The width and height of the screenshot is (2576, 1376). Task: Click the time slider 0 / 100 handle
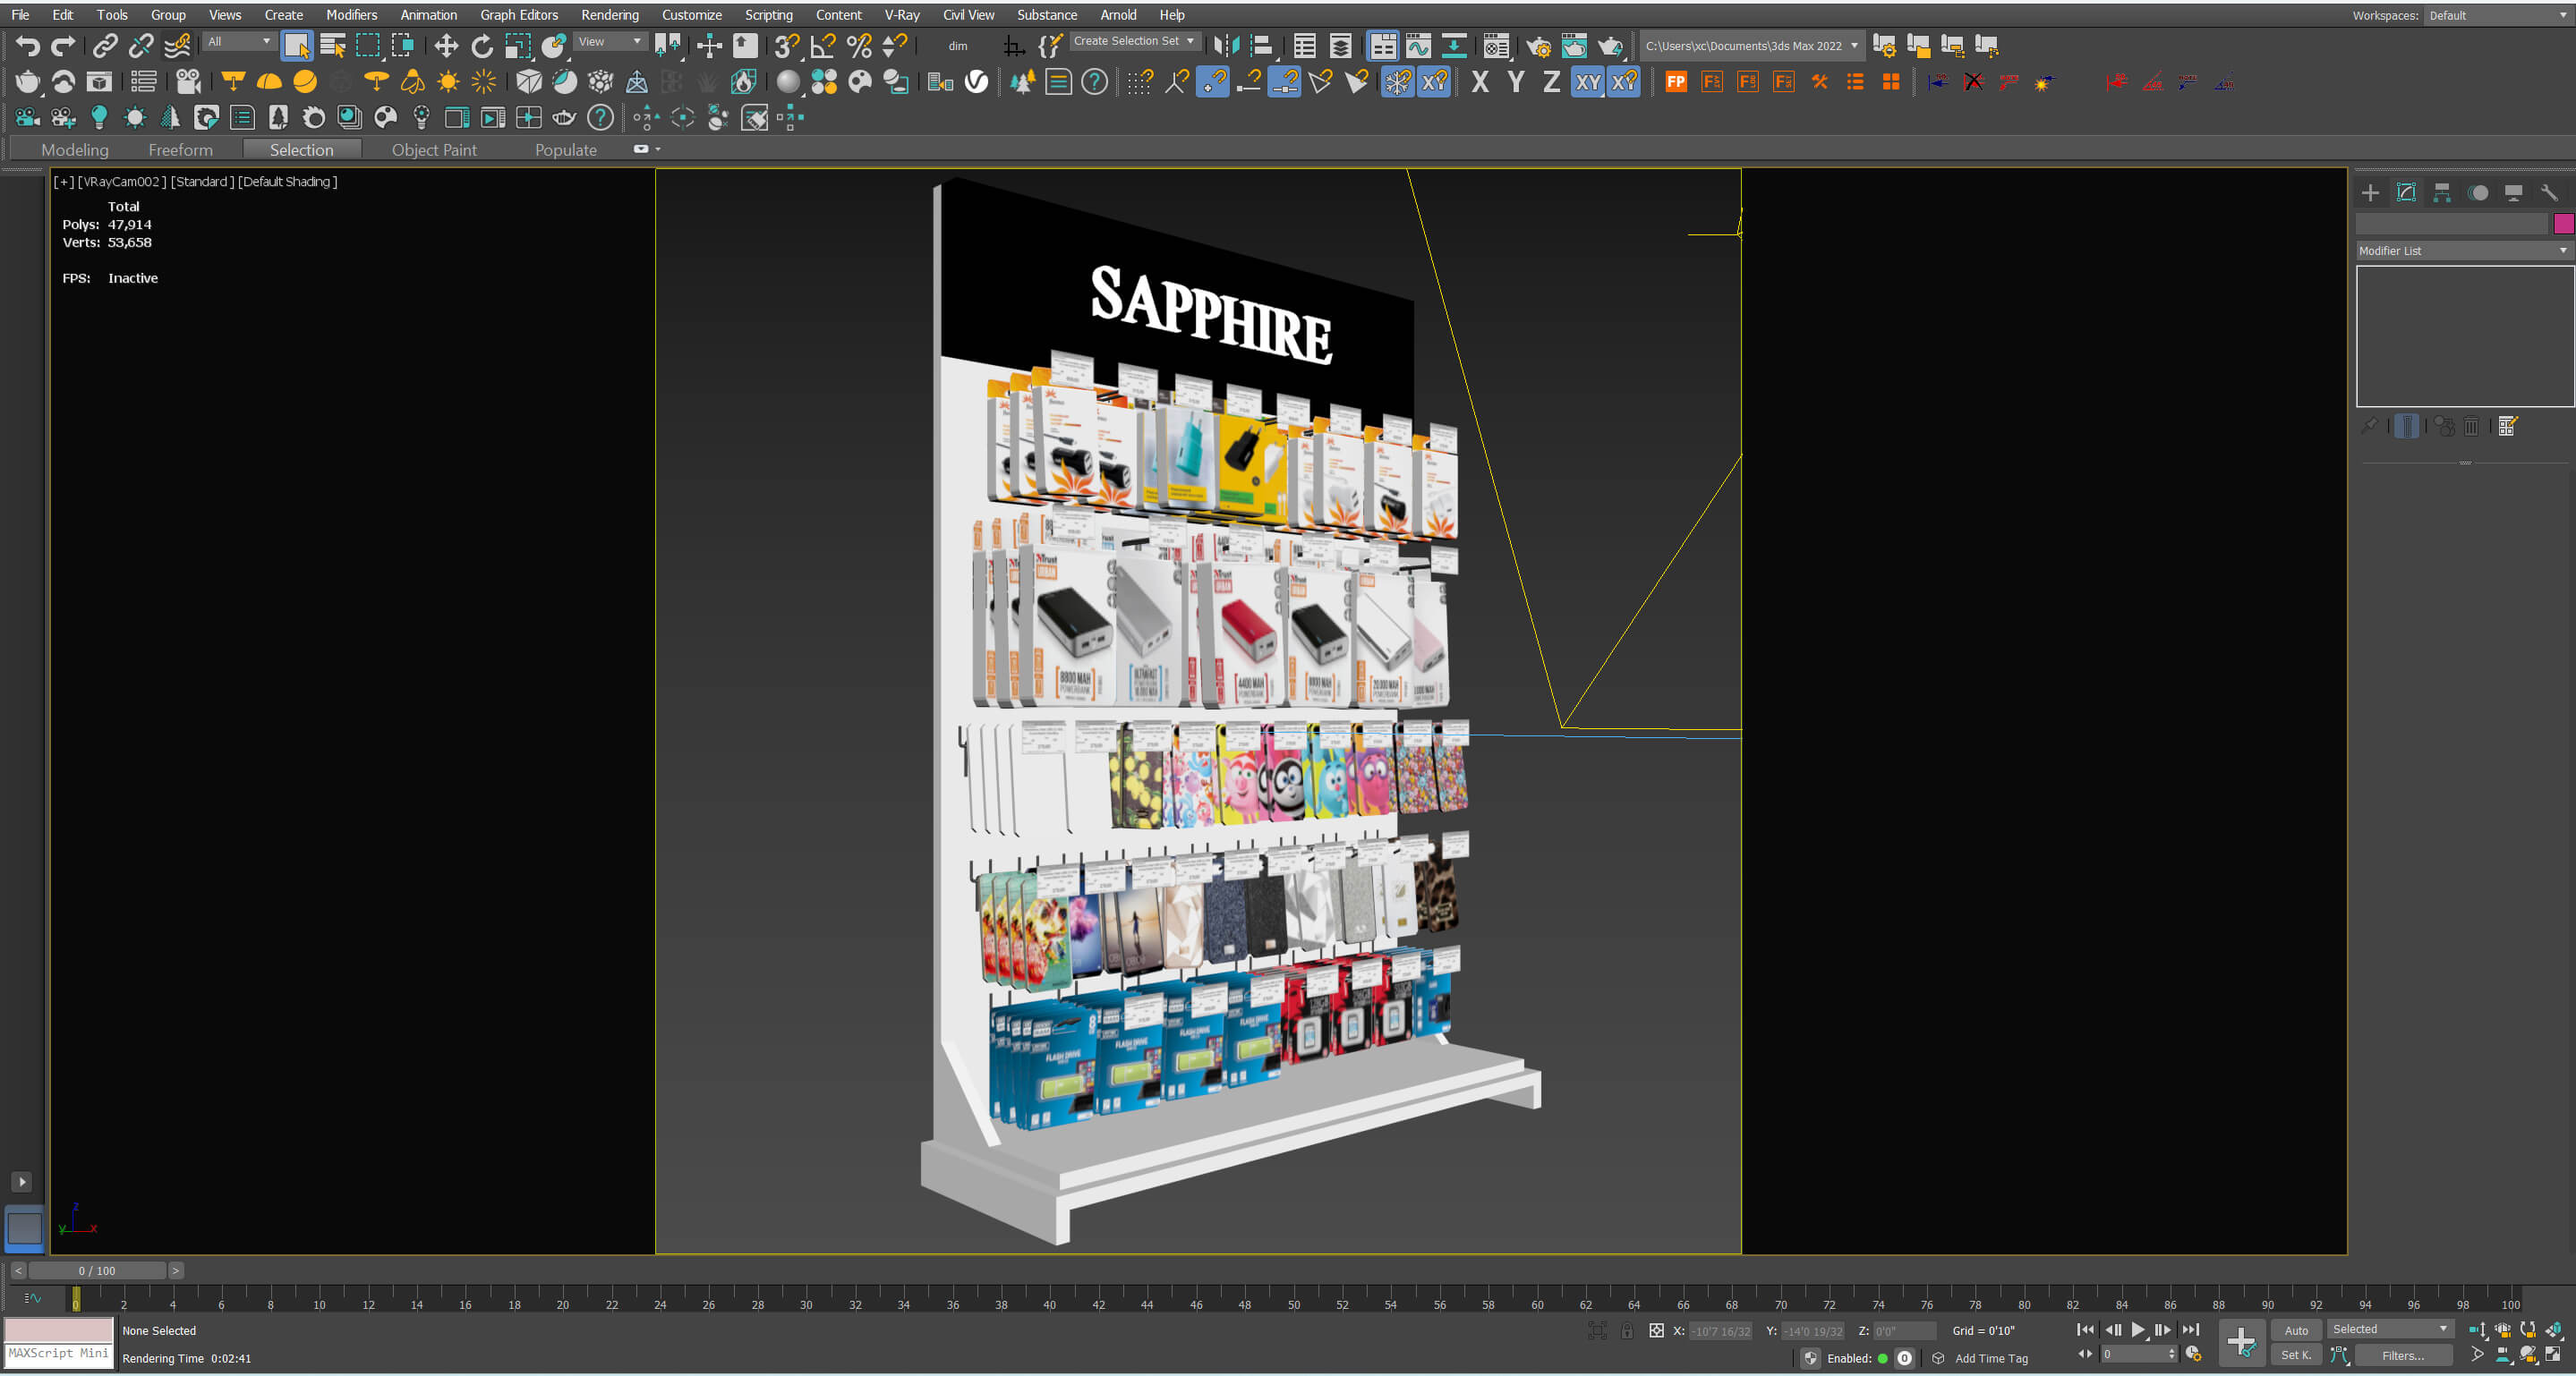click(x=97, y=1271)
